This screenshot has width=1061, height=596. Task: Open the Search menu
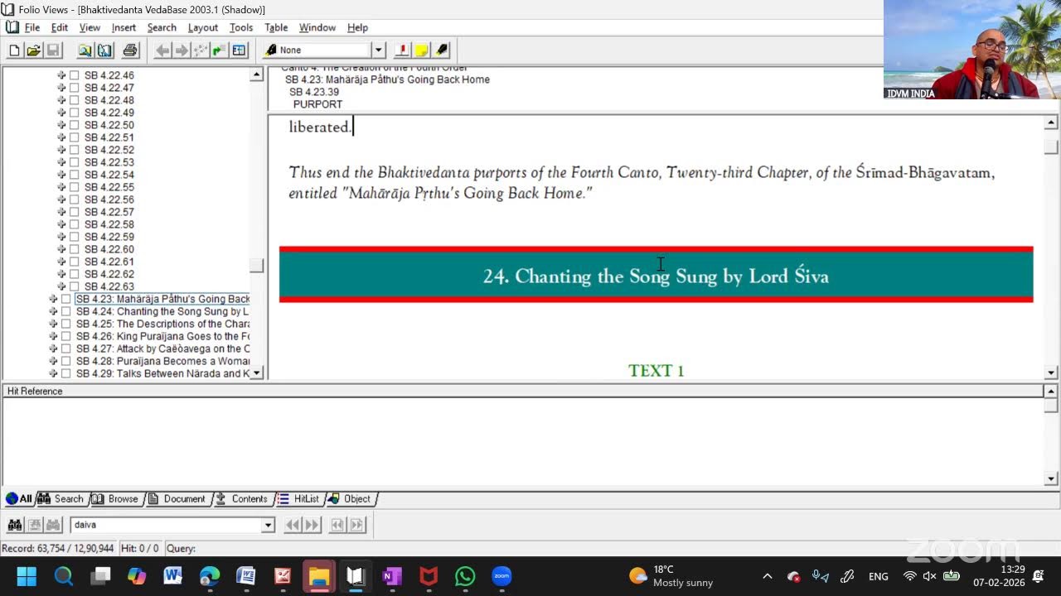tap(162, 27)
